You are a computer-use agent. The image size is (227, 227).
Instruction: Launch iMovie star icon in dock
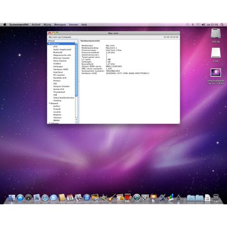tap(104, 197)
